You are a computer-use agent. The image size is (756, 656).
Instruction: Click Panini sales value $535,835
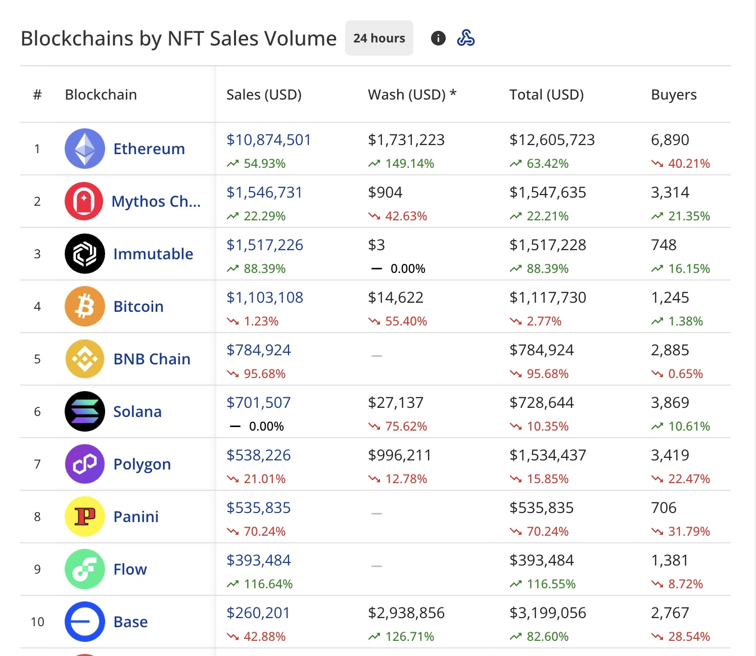(259, 507)
